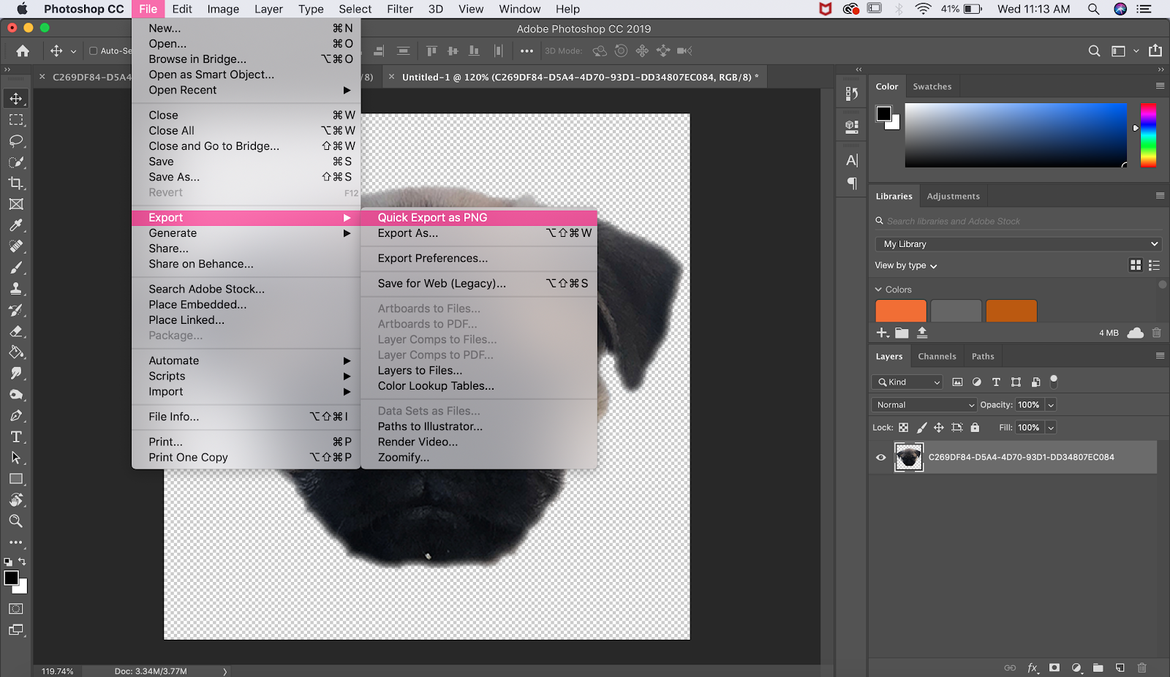Choose Quick Export as PNG
This screenshot has height=677, width=1170.
(479, 218)
